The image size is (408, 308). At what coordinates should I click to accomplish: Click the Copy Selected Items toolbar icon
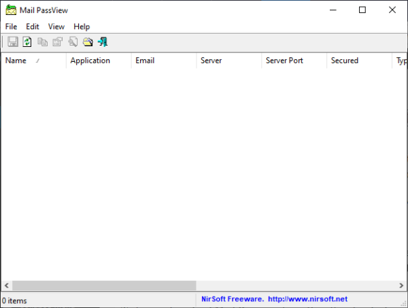click(x=42, y=41)
